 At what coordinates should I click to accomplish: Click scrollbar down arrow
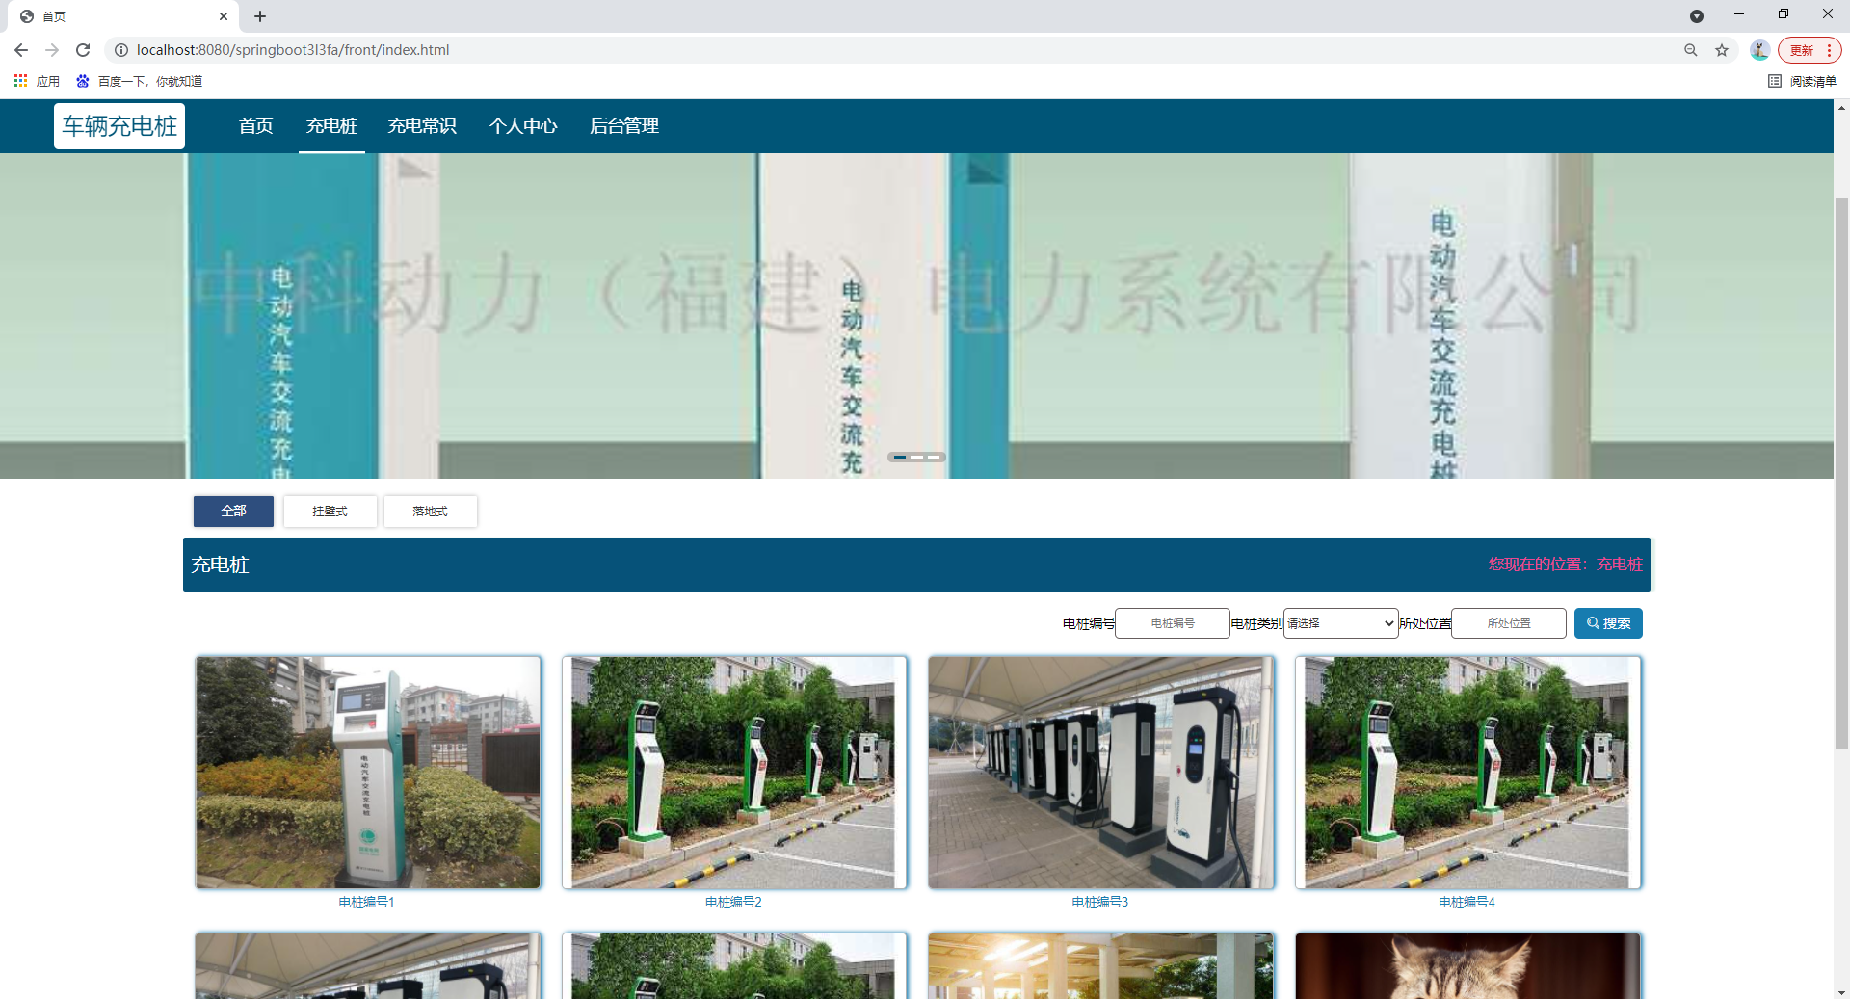pos(1841,991)
